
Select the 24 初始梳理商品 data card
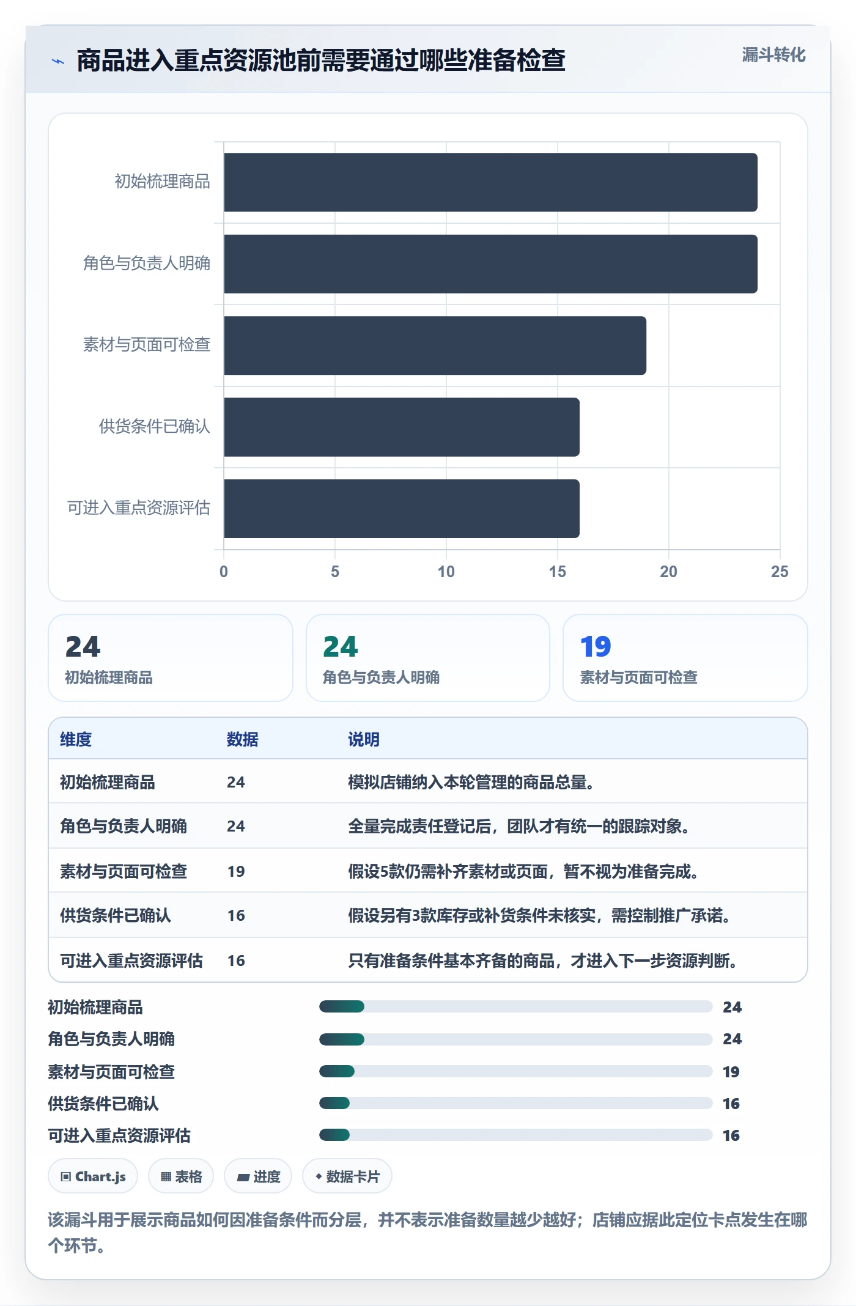(x=171, y=658)
